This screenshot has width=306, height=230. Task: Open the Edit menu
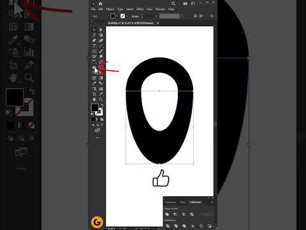(x=101, y=9)
